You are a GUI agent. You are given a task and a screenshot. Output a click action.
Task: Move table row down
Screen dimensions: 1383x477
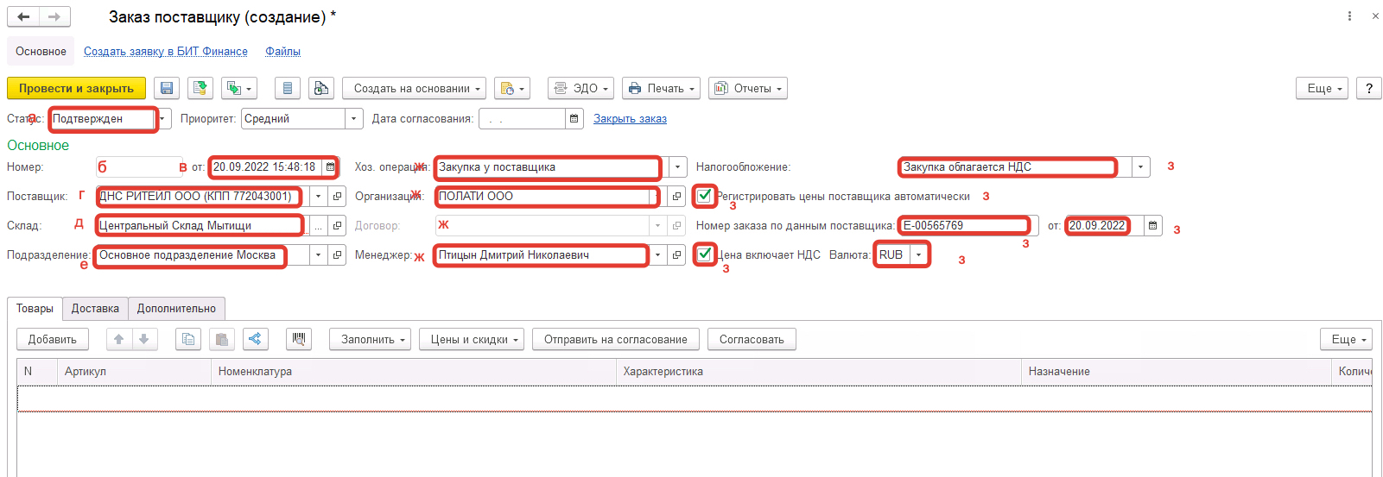[144, 339]
